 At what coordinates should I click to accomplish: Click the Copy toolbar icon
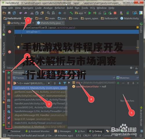point(37,13)
